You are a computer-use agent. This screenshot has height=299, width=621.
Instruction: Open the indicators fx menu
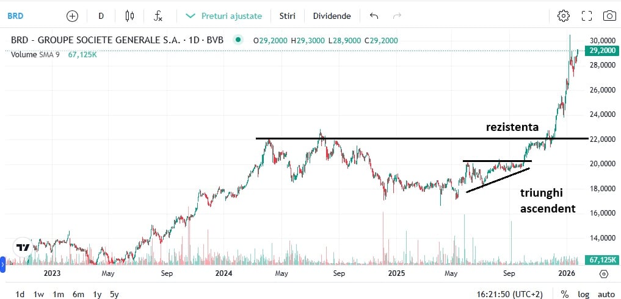click(158, 16)
